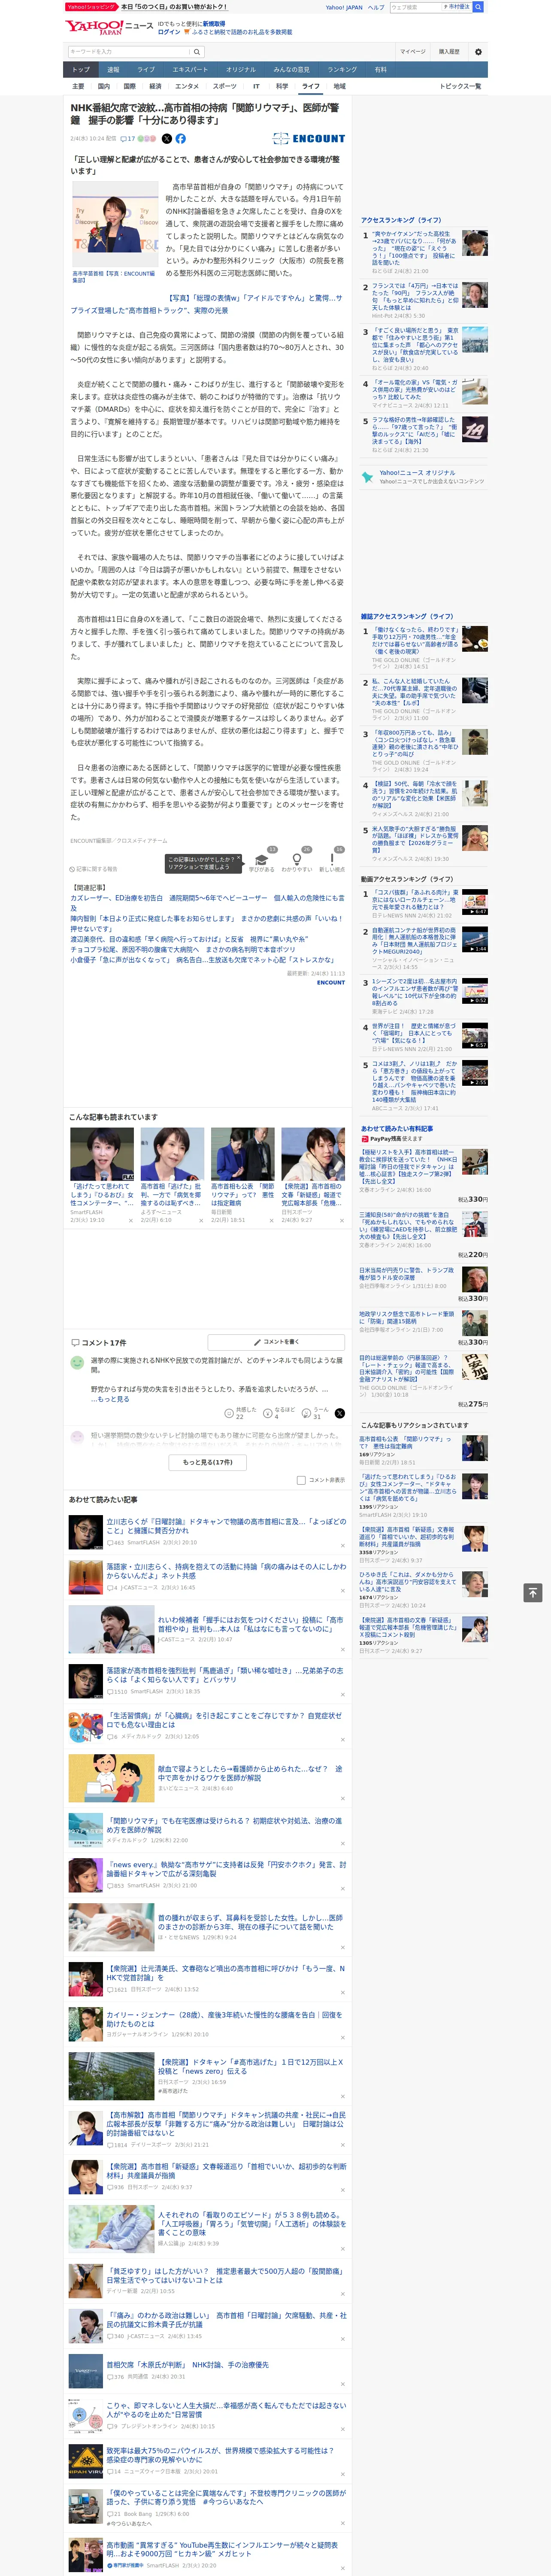Click 記事に関する報告 report icon link
551x2576 pixels.
tap(93, 869)
